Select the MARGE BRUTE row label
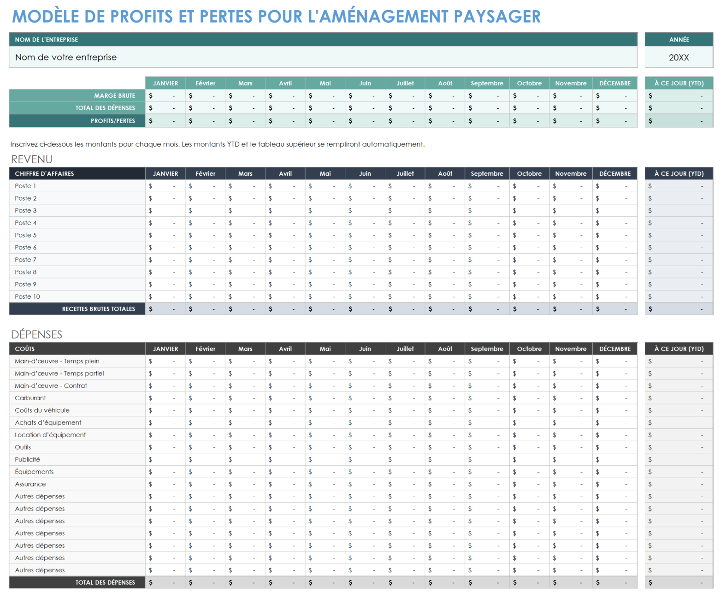This screenshot has height=593, width=725. 114,95
